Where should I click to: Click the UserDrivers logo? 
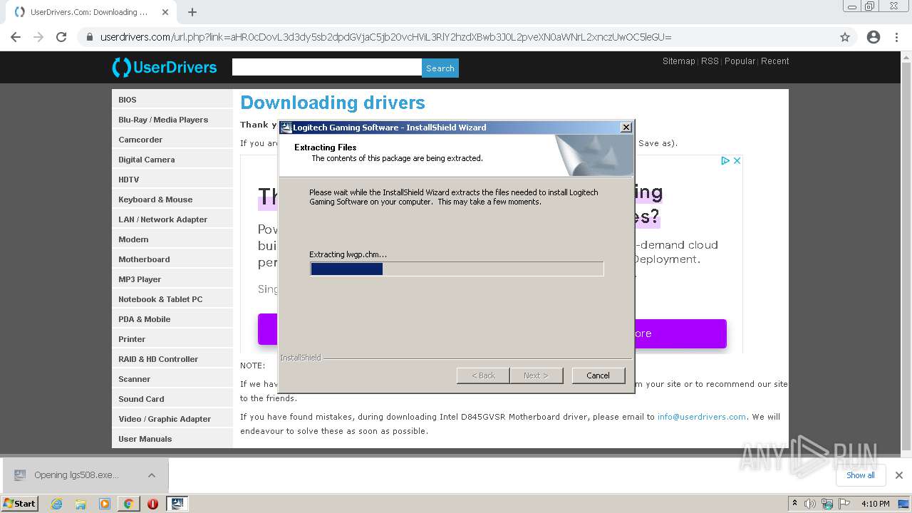(x=165, y=68)
